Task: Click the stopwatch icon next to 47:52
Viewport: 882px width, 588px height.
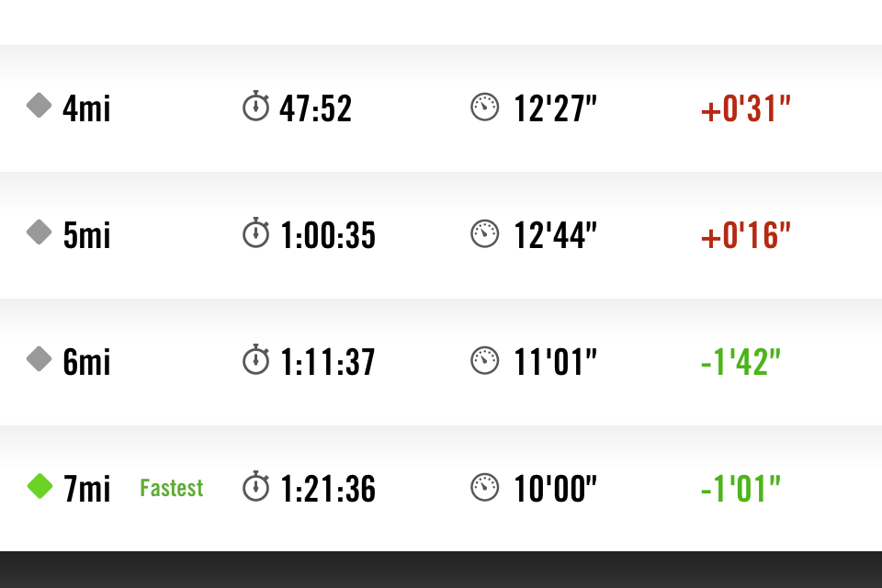Action: pos(256,106)
